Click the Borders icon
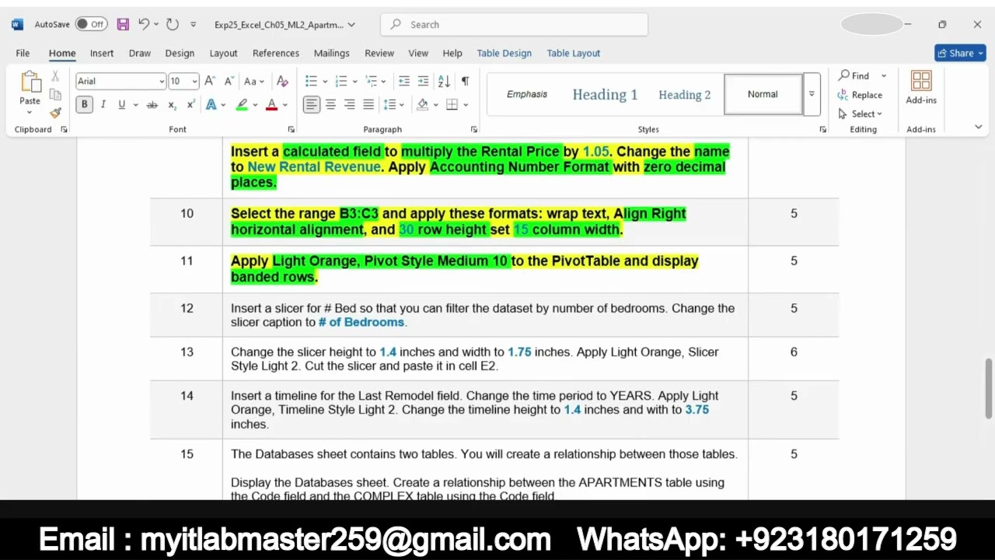 tap(452, 104)
